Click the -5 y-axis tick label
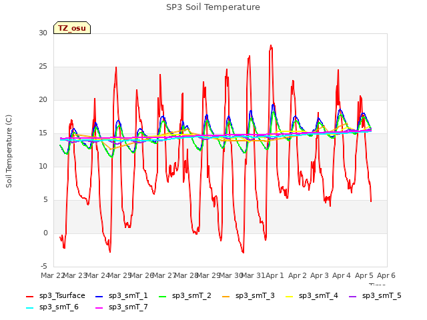Image resolution: width=427 pixels, height=320 pixels. point(44,266)
